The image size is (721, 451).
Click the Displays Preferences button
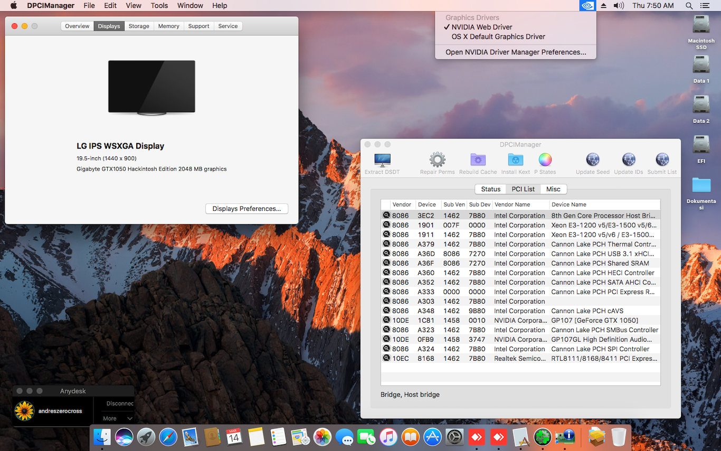click(x=246, y=209)
